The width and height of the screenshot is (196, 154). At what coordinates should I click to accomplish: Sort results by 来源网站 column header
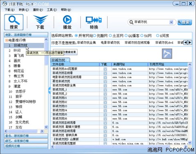(130, 64)
